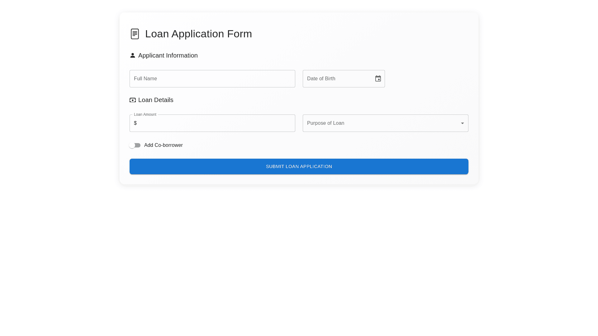598x336 pixels.
Task: Click the small Loan Amount floating label
Action: click(145, 114)
